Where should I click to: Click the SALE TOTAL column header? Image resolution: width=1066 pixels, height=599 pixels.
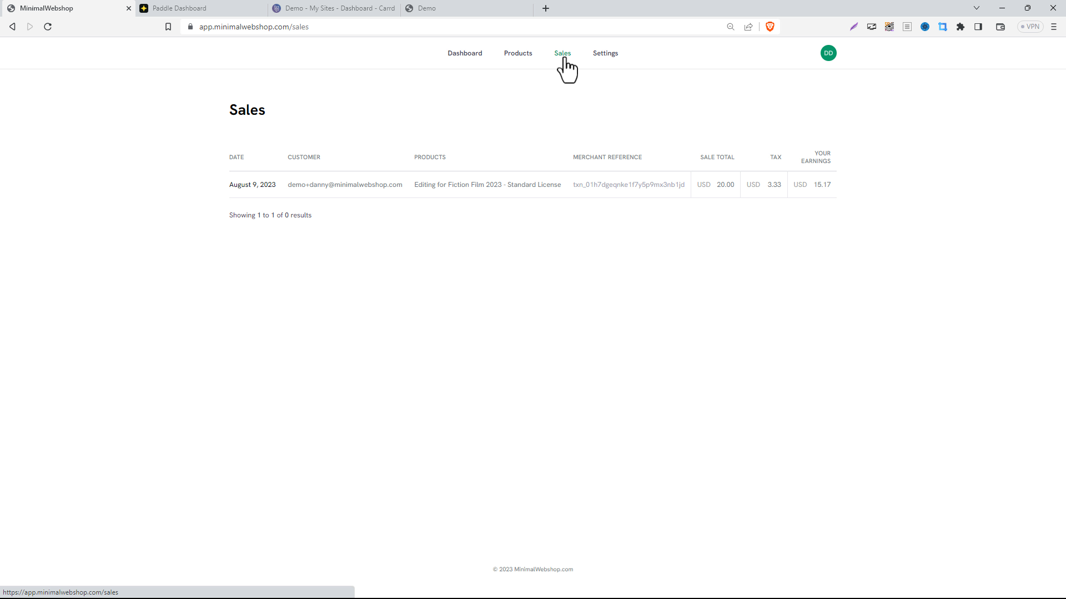pyautogui.click(x=717, y=158)
